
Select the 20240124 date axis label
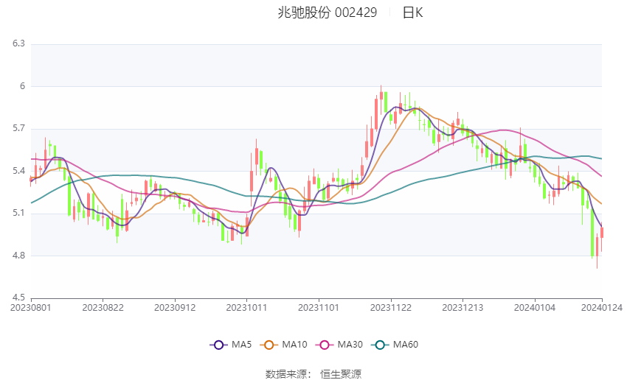click(x=601, y=308)
